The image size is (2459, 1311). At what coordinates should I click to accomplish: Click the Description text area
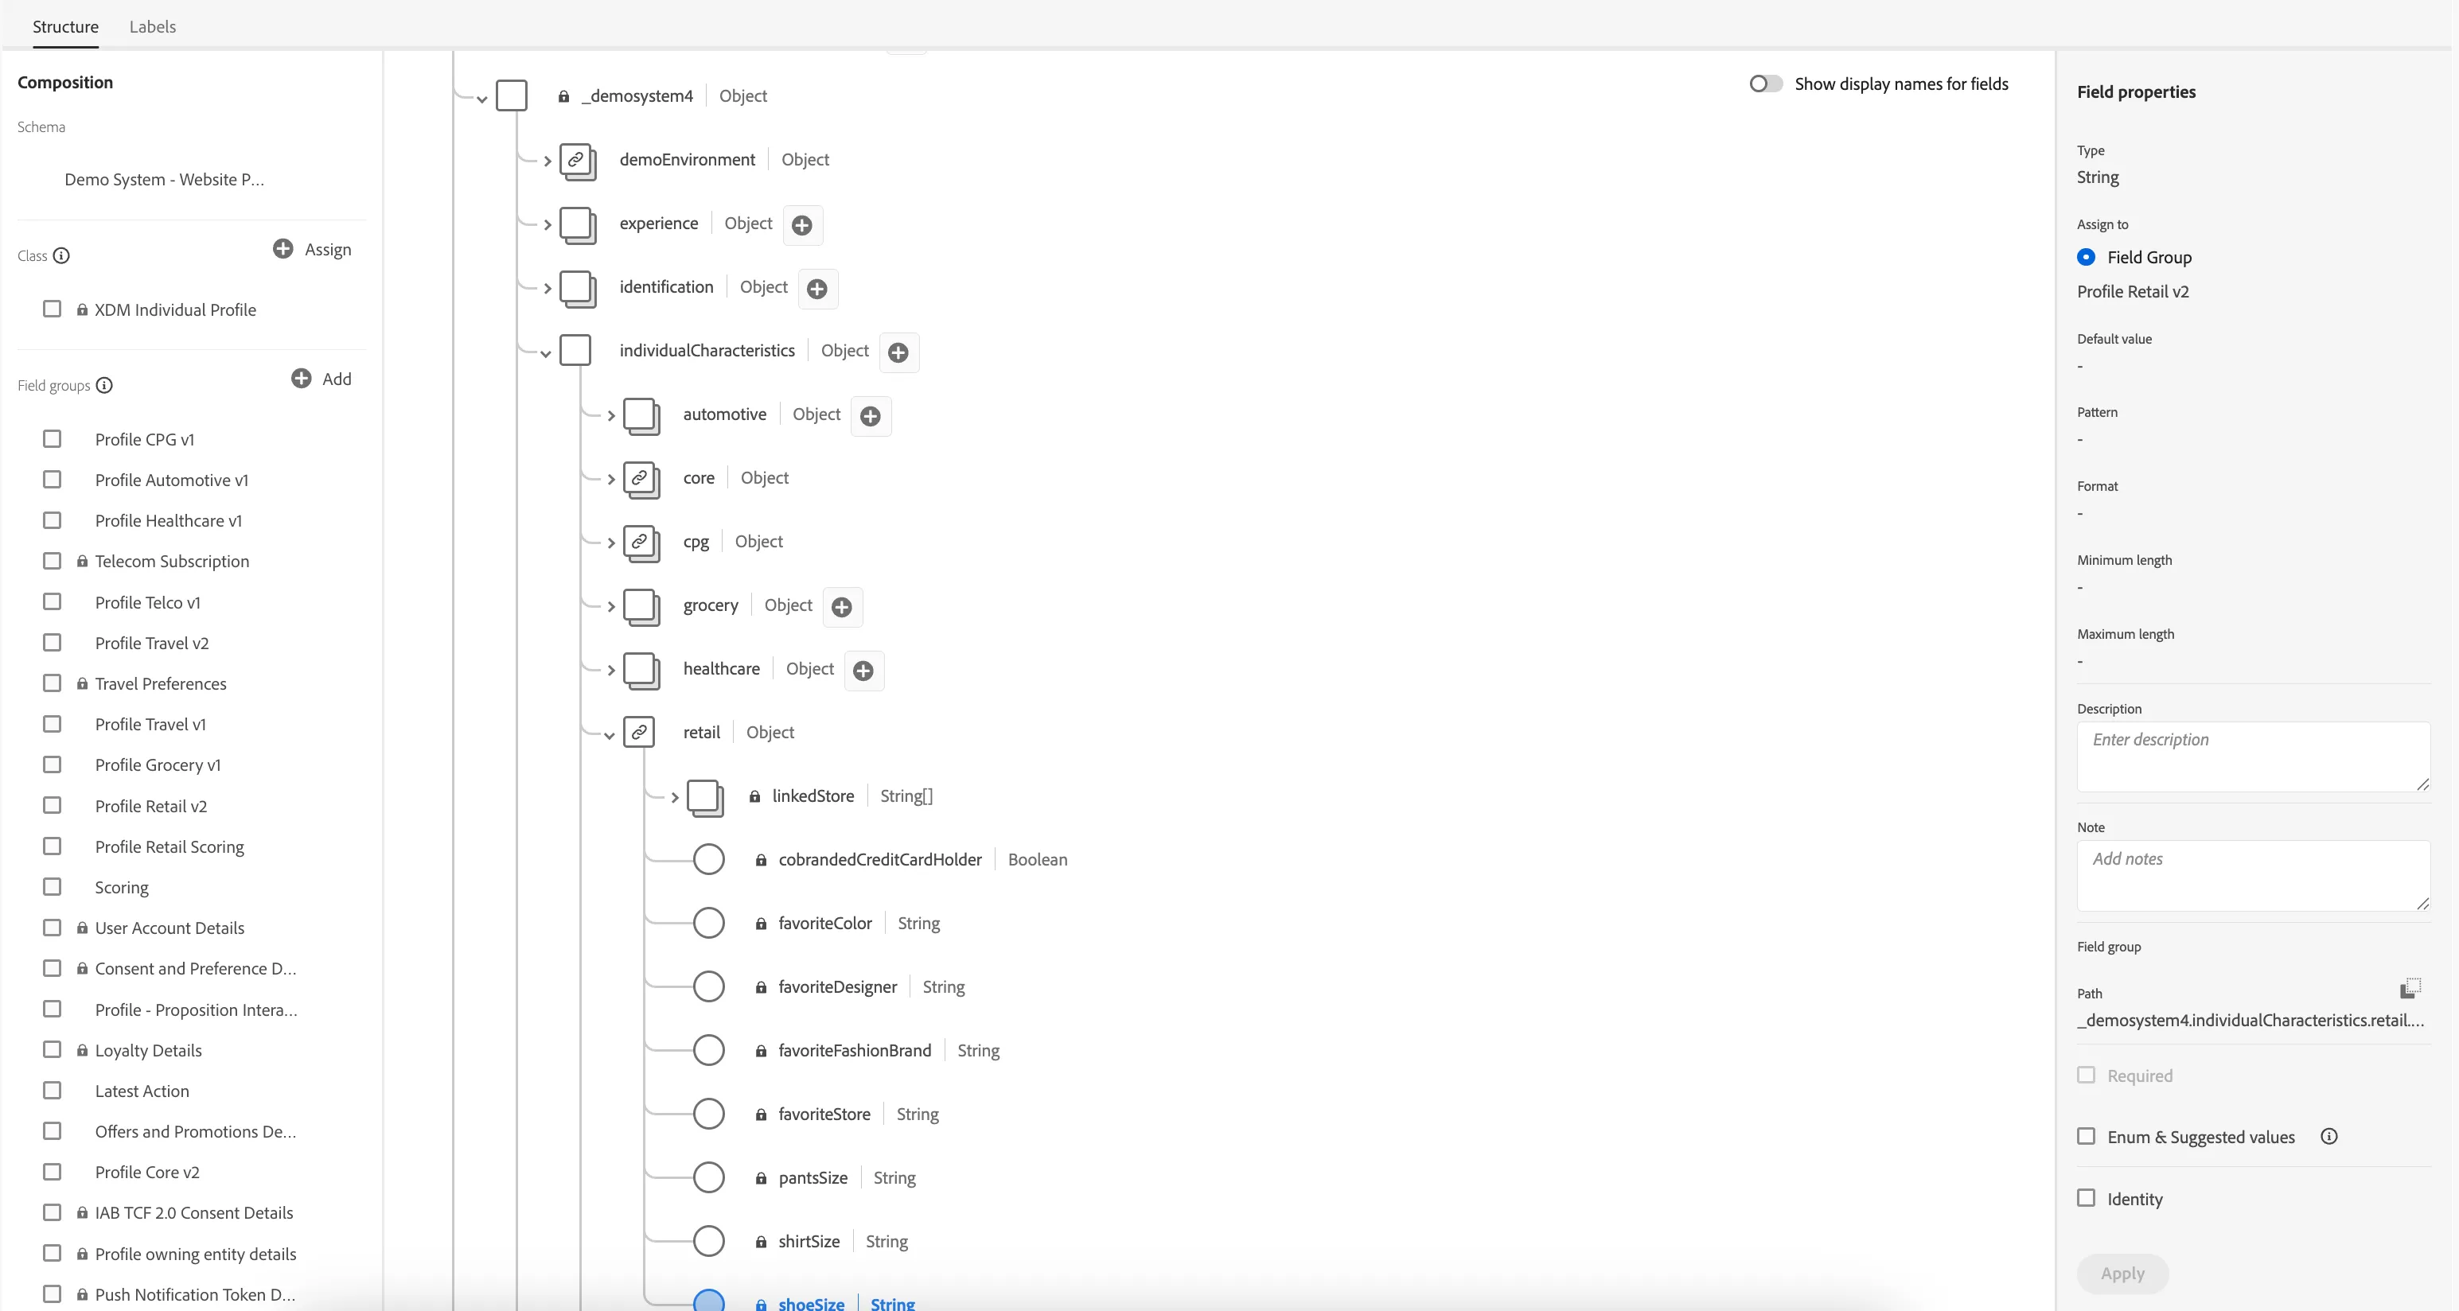point(2253,757)
